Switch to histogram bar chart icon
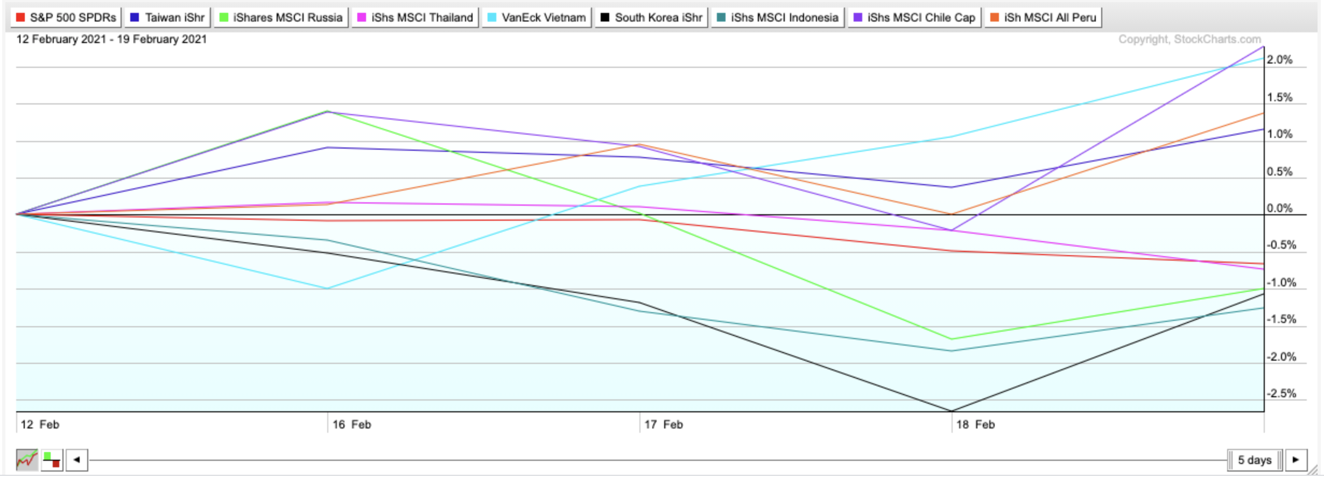Screen dimensions: 1324x478 52,460
